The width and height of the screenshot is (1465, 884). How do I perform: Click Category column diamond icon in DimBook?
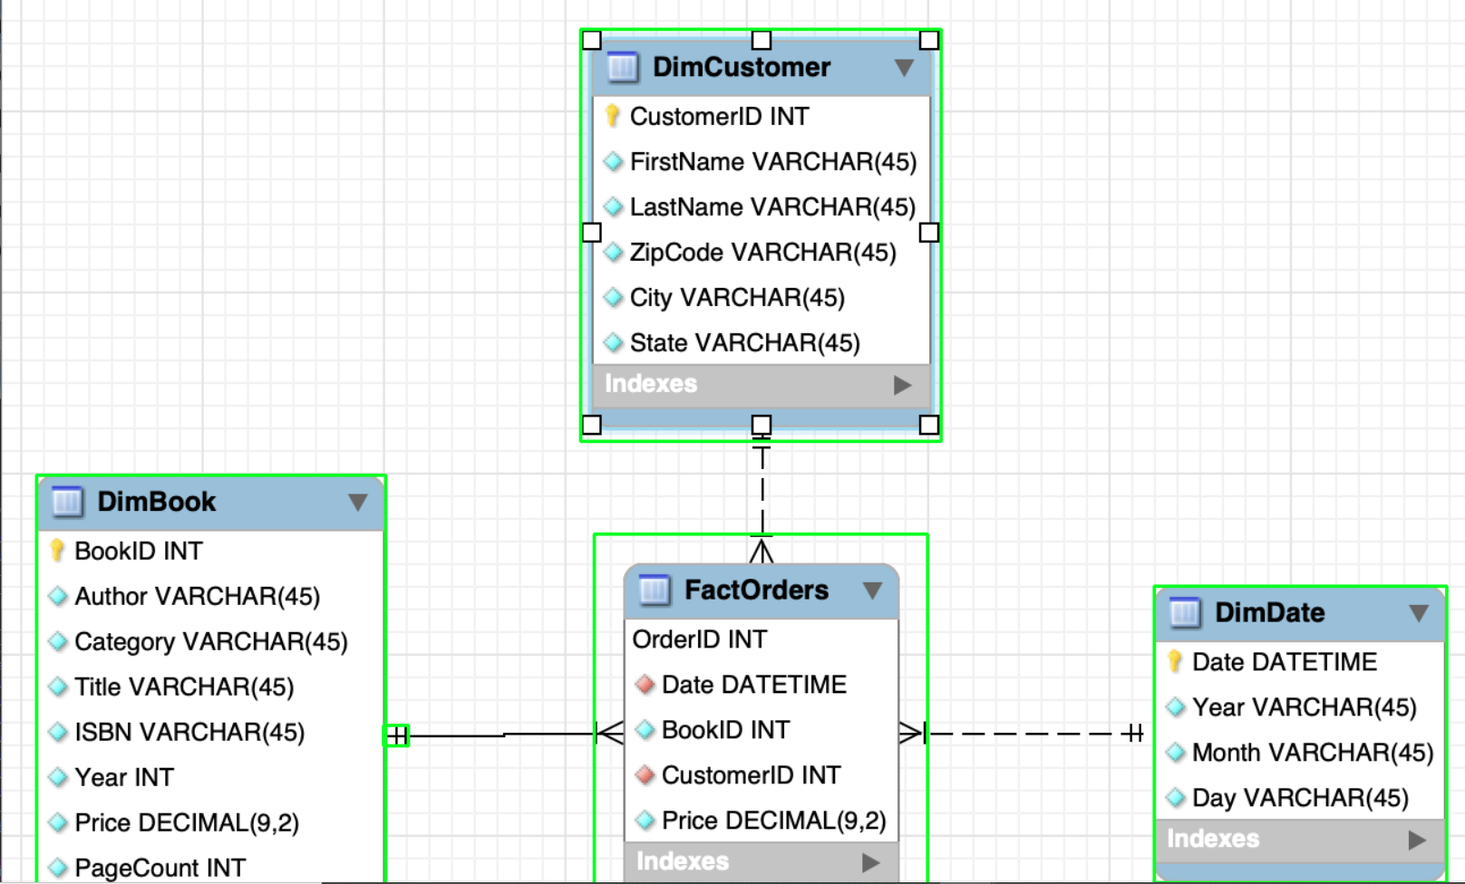(x=58, y=641)
